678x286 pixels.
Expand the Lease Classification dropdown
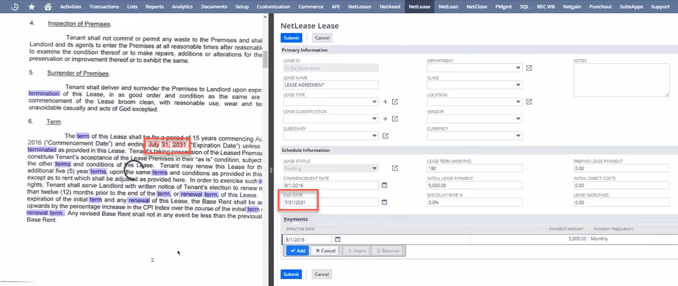point(375,119)
